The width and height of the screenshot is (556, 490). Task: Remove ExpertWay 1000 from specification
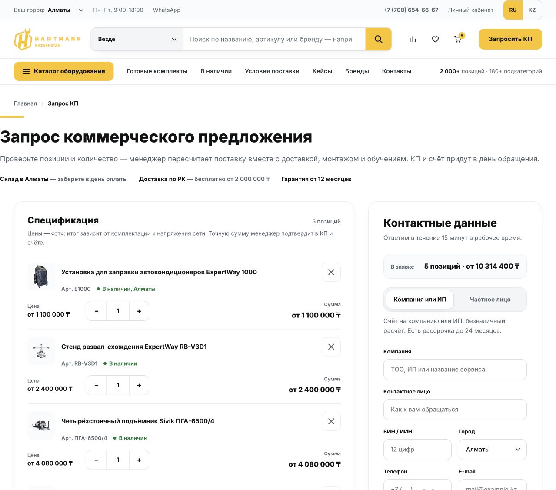[x=331, y=272]
